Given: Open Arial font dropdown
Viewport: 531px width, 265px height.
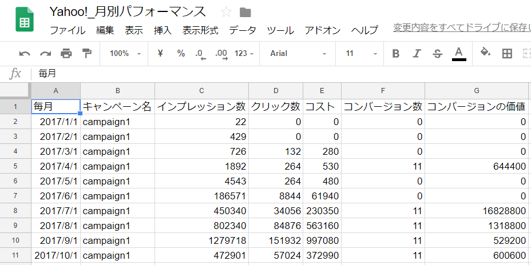Looking at the screenshot, I should (298, 54).
